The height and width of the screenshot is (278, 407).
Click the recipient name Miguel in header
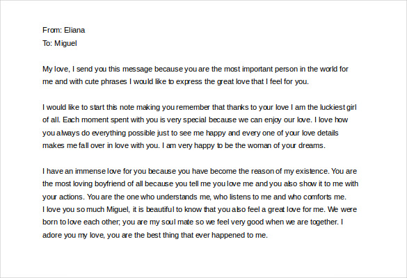[x=65, y=43]
